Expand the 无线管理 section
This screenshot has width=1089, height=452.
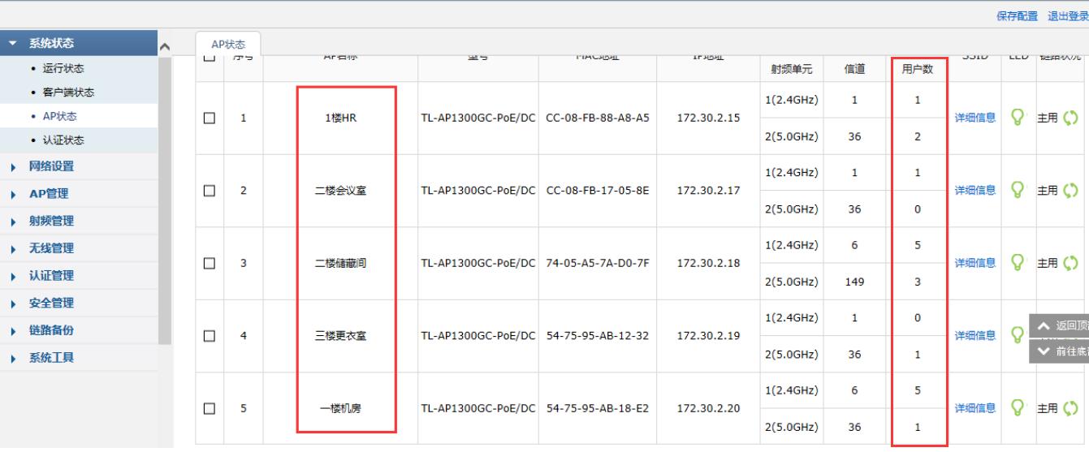(79, 248)
